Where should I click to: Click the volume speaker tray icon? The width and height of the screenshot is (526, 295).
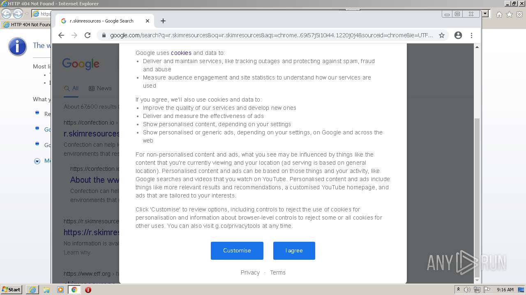pyautogui.click(x=467, y=290)
